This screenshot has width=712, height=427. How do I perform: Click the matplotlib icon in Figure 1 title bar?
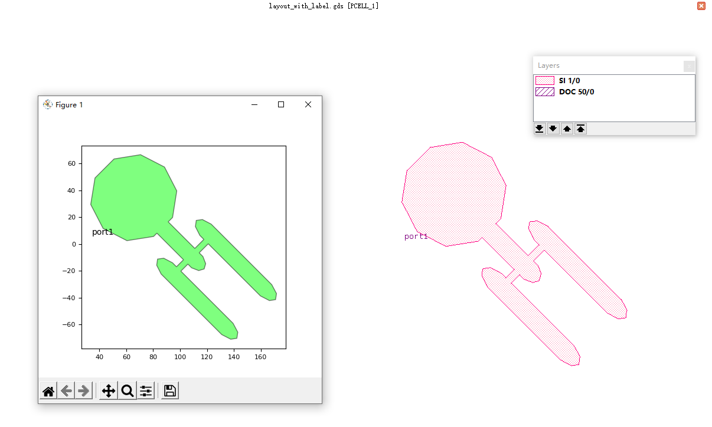(48, 104)
